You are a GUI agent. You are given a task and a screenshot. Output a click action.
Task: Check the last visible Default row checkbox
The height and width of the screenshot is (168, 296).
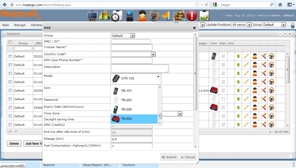[10, 125]
